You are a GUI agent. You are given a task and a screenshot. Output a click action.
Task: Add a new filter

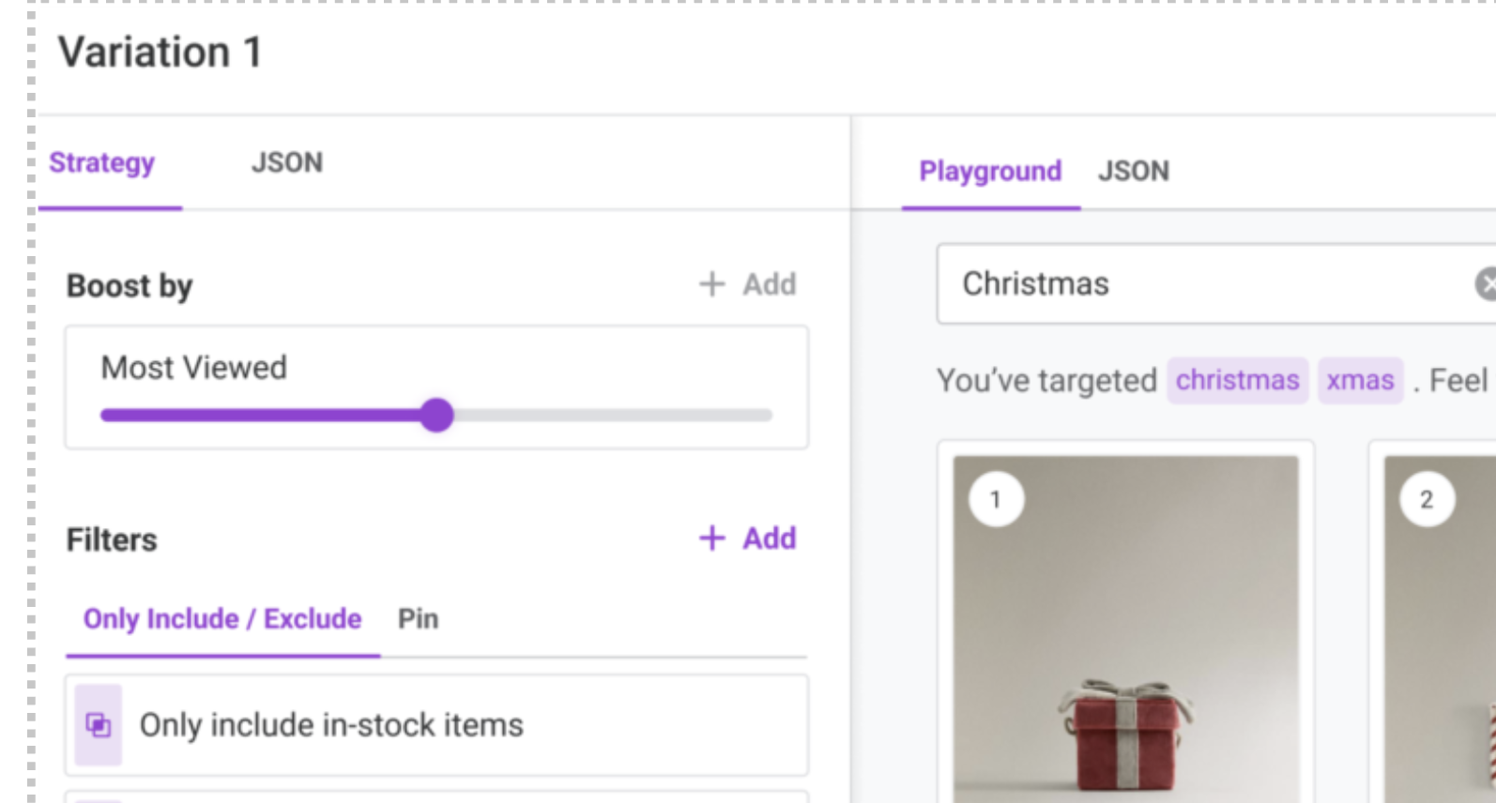(x=748, y=538)
